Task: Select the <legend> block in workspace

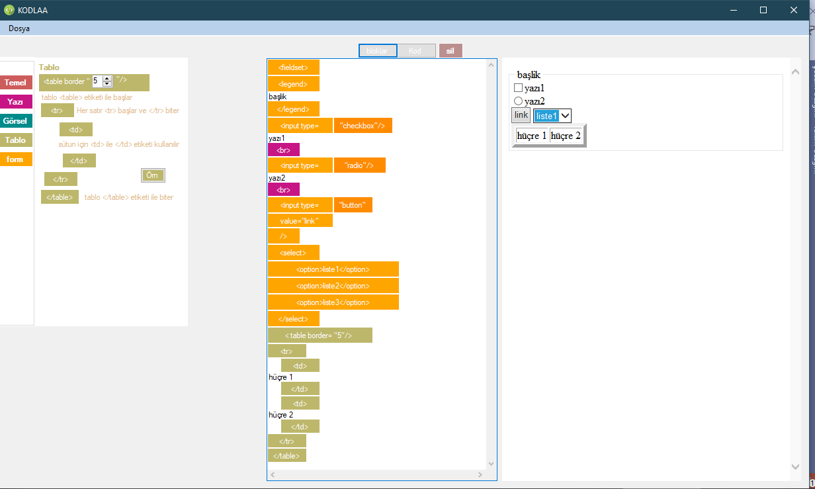Action: tap(294, 84)
